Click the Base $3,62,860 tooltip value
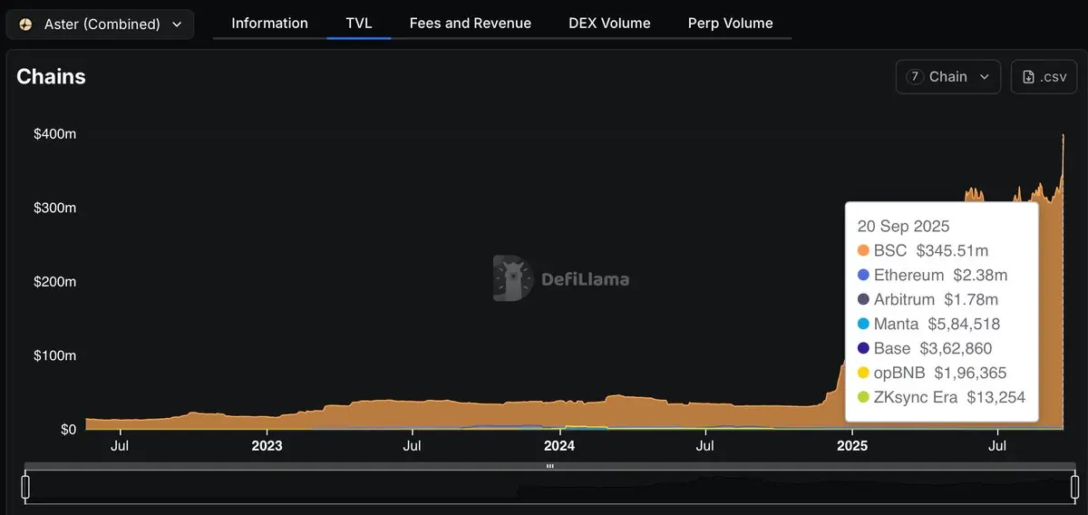Image resolution: width=1088 pixels, height=515 pixels. pyautogui.click(x=956, y=348)
